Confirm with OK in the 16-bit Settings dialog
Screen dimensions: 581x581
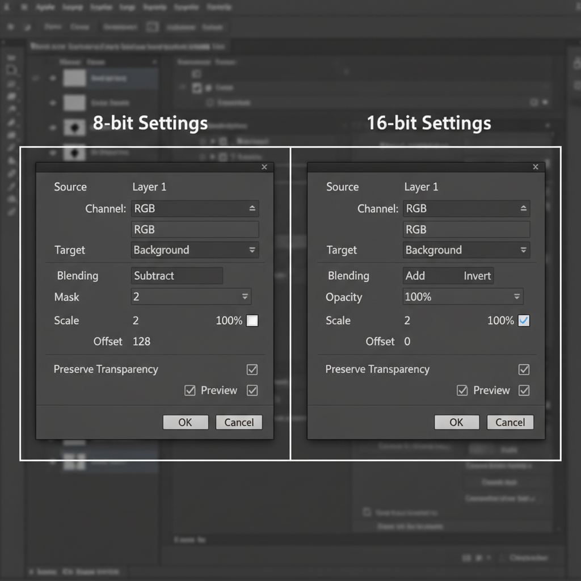pyautogui.click(x=457, y=422)
